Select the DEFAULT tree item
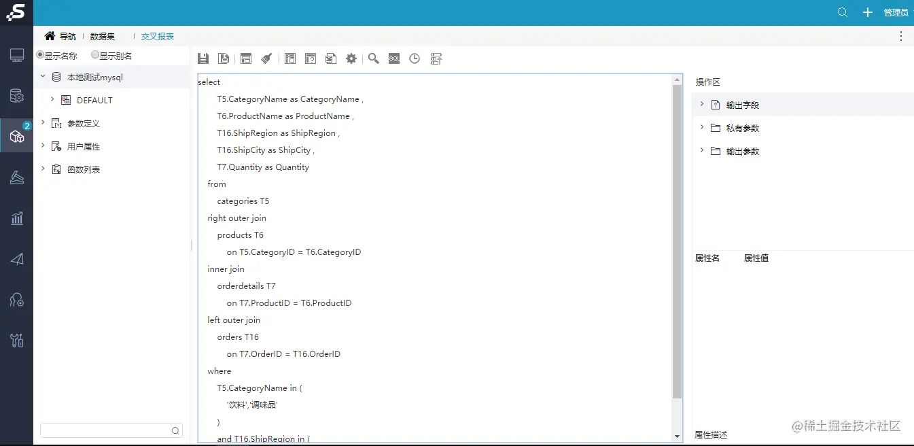Screen dimensions: 914x446 coord(94,100)
